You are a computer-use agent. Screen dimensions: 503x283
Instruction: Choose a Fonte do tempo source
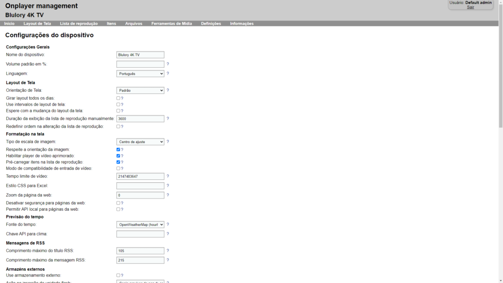(x=140, y=225)
